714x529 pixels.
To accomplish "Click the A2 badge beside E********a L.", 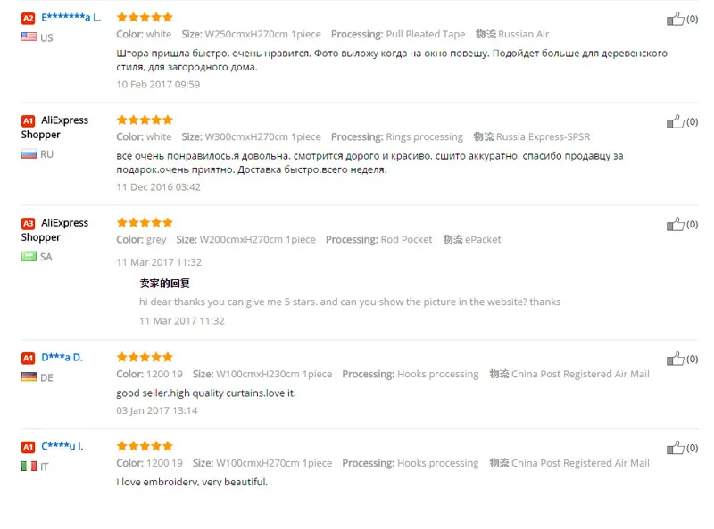I will coord(29,18).
